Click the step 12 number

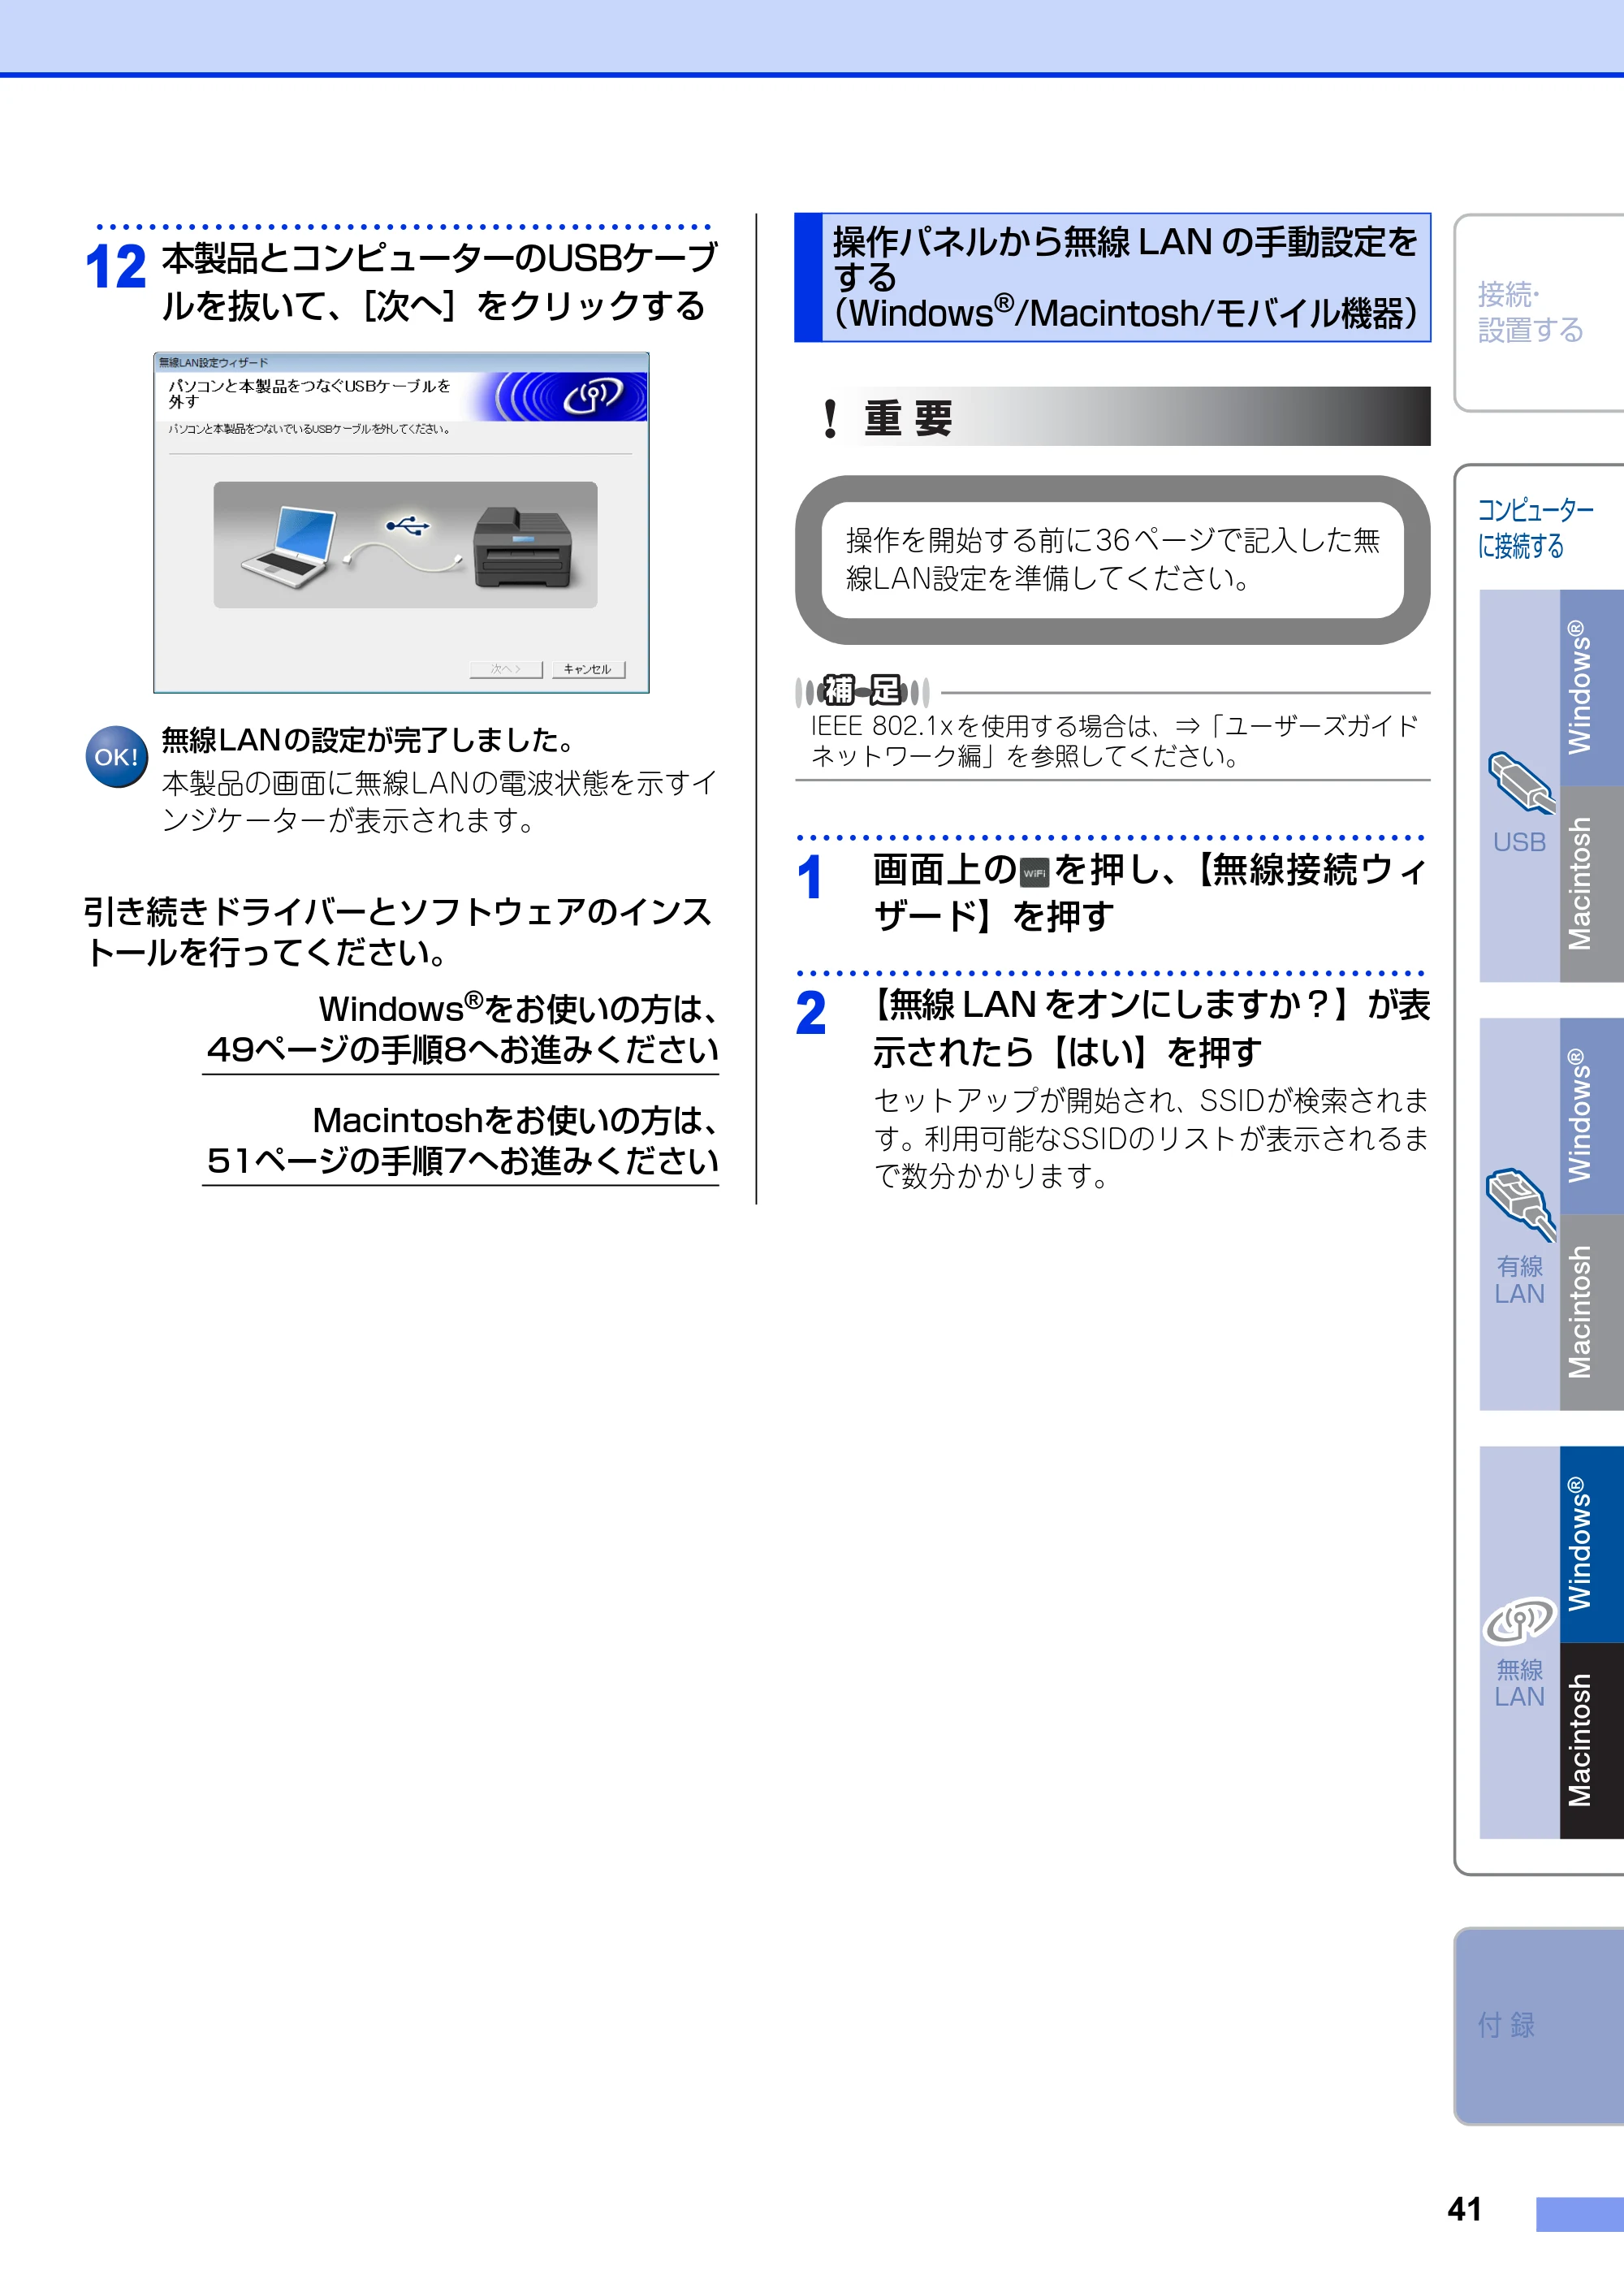click(x=116, y=267)
